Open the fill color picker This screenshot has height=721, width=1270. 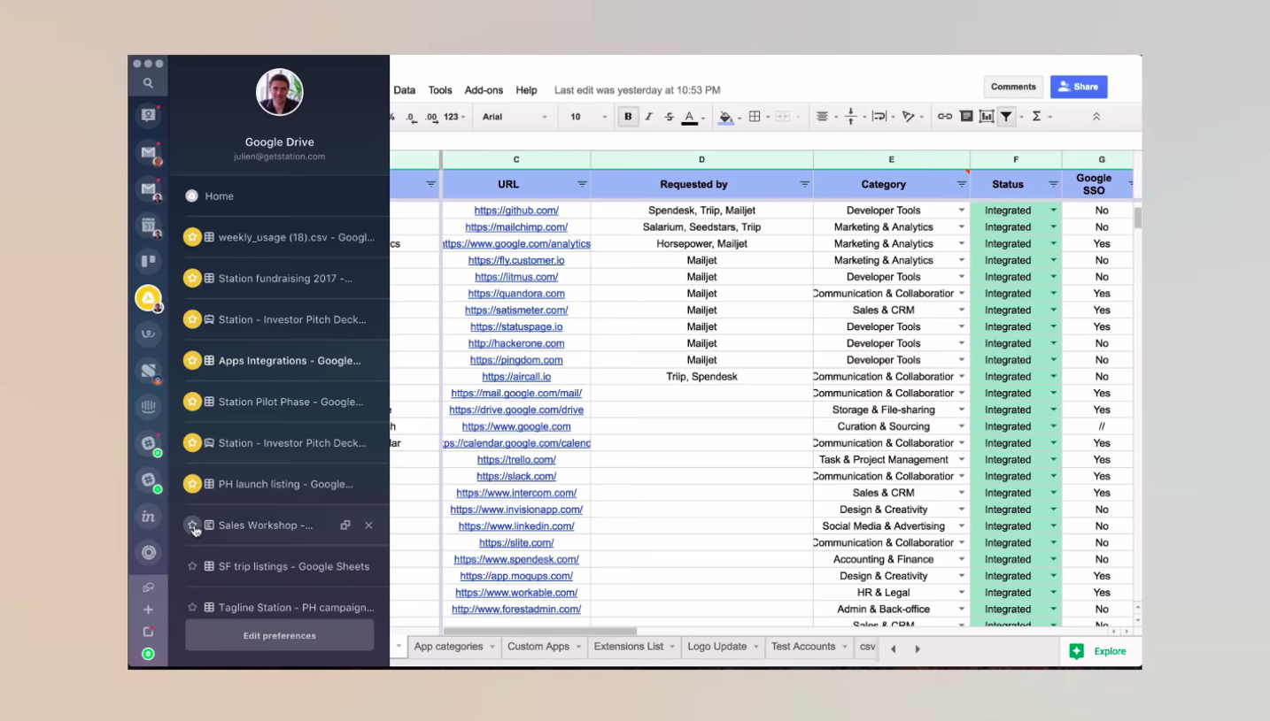click(725, 117)
